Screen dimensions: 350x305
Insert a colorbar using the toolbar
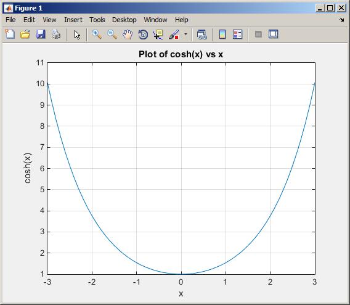point(222,35)
